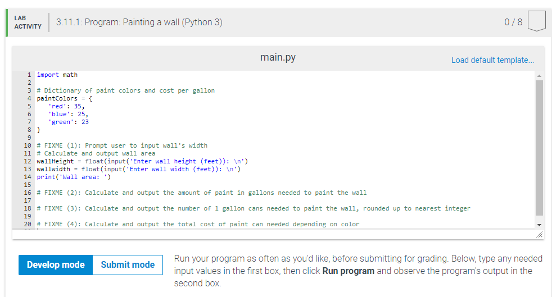Click line number 17 in the gutter
The image size is (552, 297).
coord(28,200)
